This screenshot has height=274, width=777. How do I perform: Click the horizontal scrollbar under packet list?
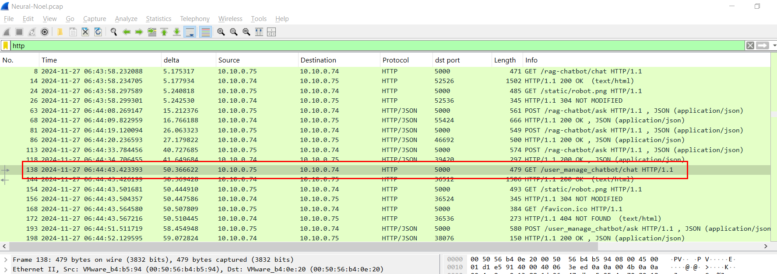tap(306, 246)
